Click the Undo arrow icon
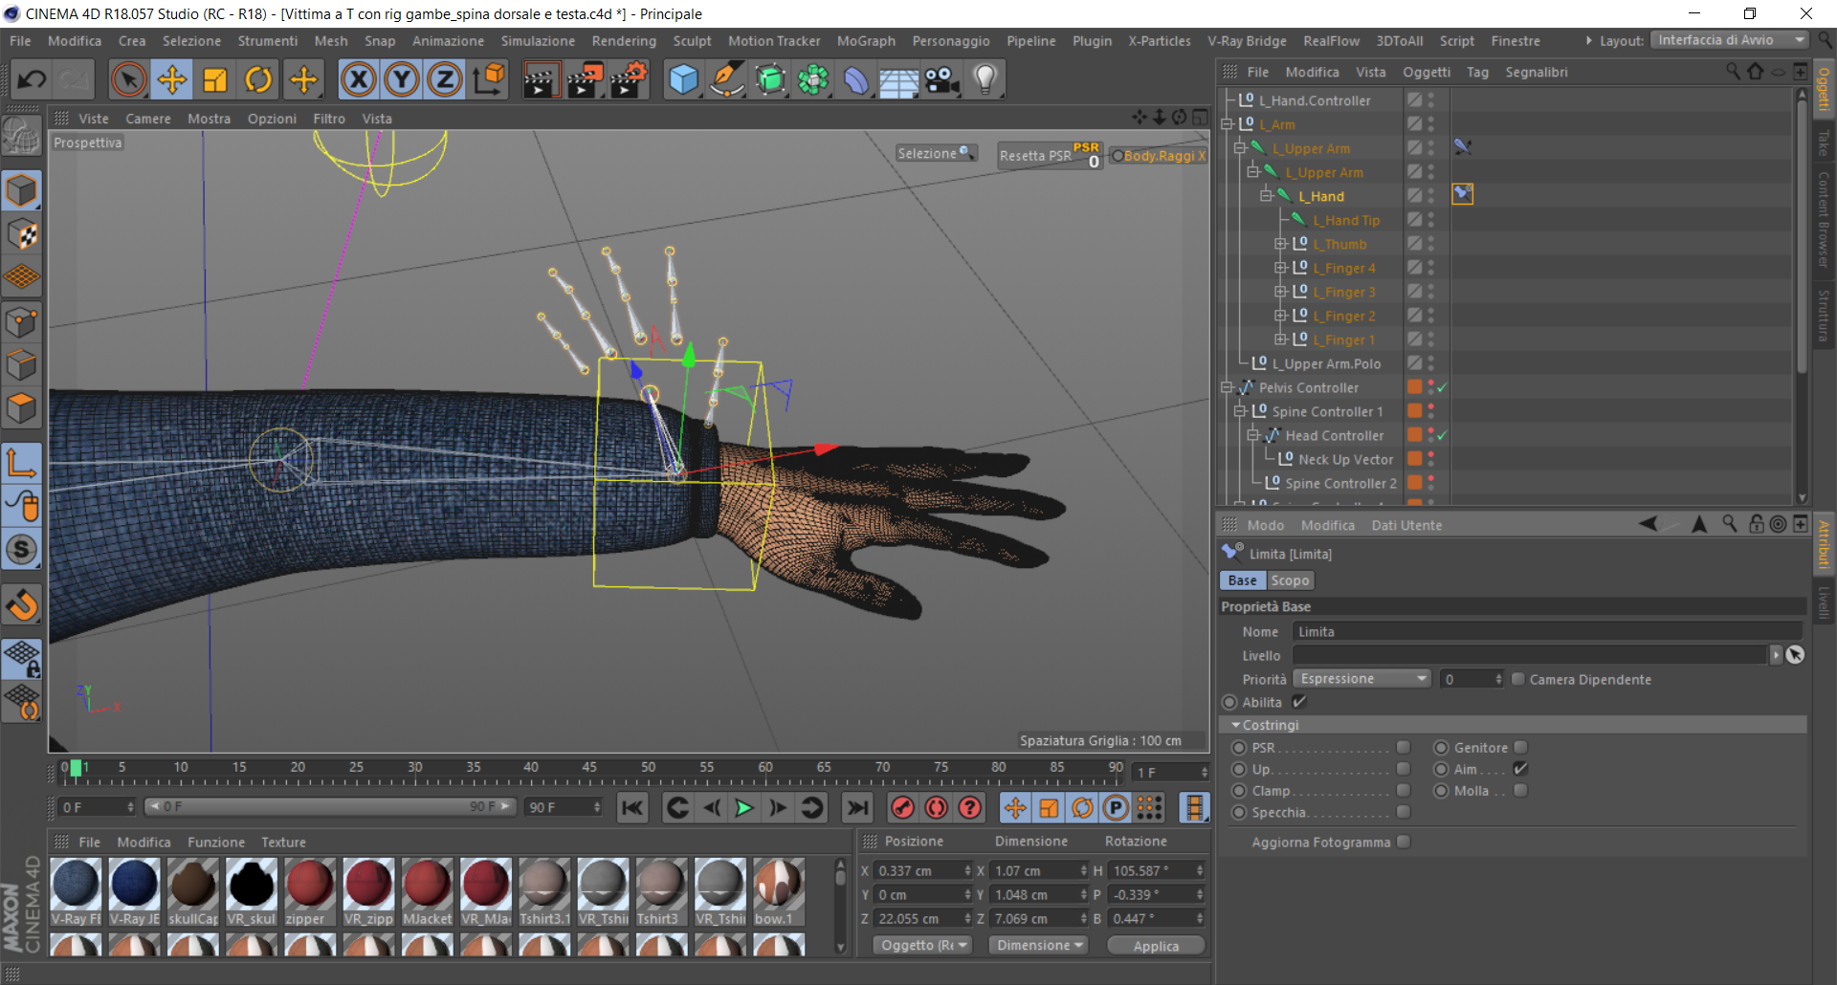This screenshot has height=985, width=1837. (32, 79)
